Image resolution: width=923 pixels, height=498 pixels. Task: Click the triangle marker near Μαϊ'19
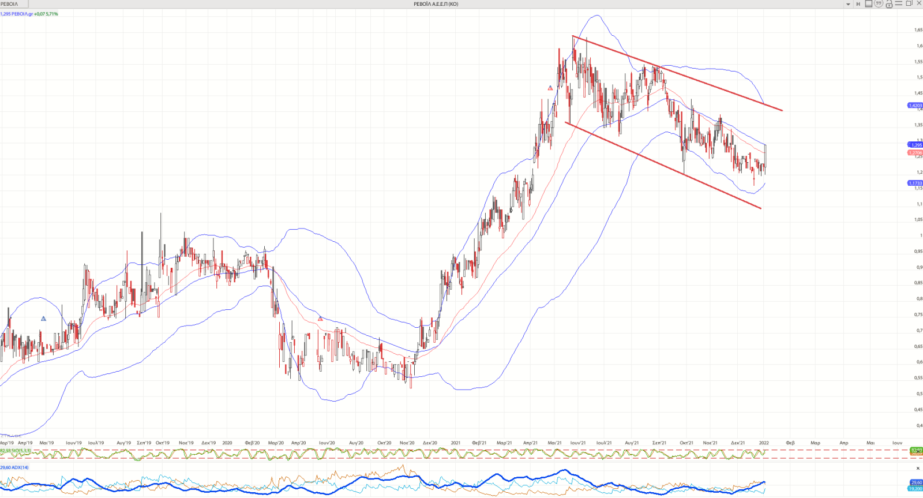click(43, 319)
